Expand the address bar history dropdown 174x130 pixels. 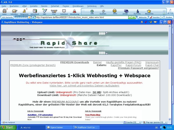130,17
